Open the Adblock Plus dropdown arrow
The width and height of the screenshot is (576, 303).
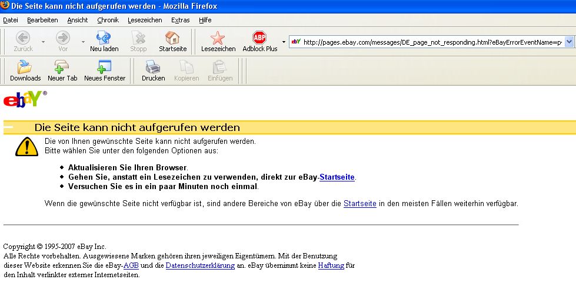(284, 42)
